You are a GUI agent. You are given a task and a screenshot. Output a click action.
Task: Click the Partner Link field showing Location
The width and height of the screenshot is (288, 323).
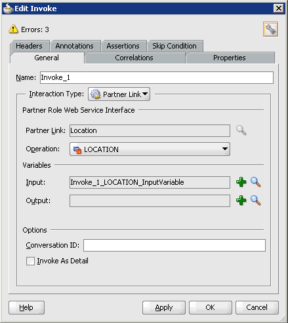tap(150, 130)
